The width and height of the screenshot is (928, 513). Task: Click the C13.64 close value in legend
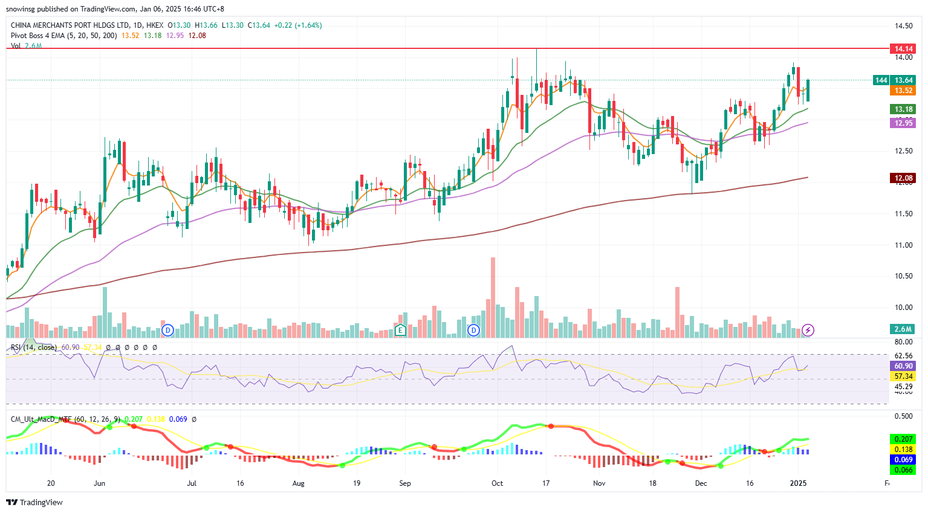259,25
